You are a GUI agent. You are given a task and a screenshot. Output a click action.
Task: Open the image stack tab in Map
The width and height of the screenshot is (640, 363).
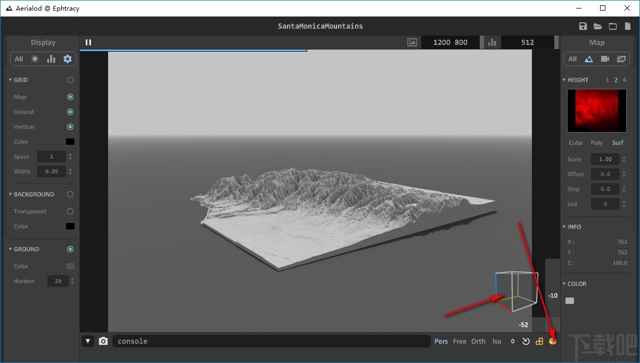pos(621,59)
